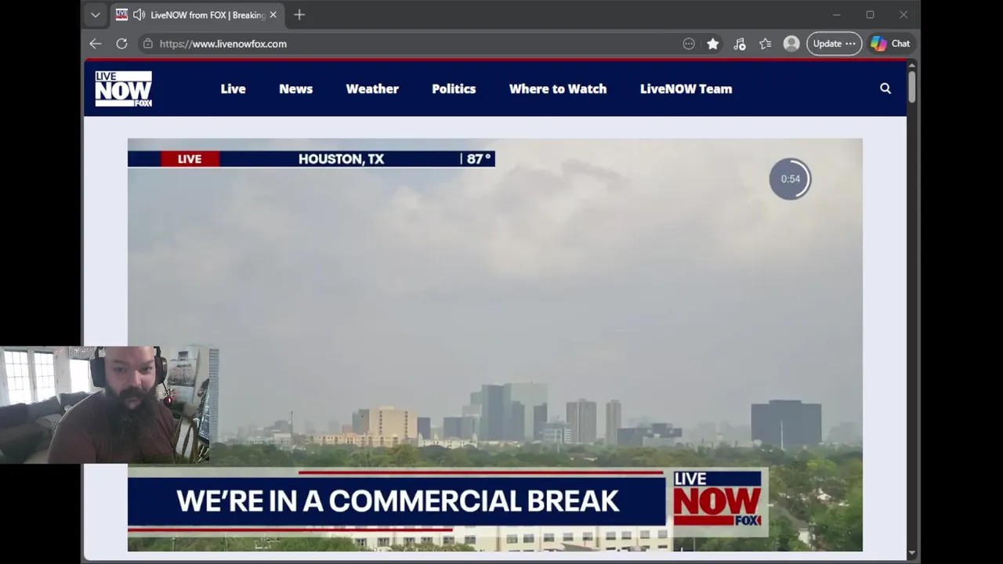Open the Where to Watch page
The image size is (1003, 564).
click(558, 89)
